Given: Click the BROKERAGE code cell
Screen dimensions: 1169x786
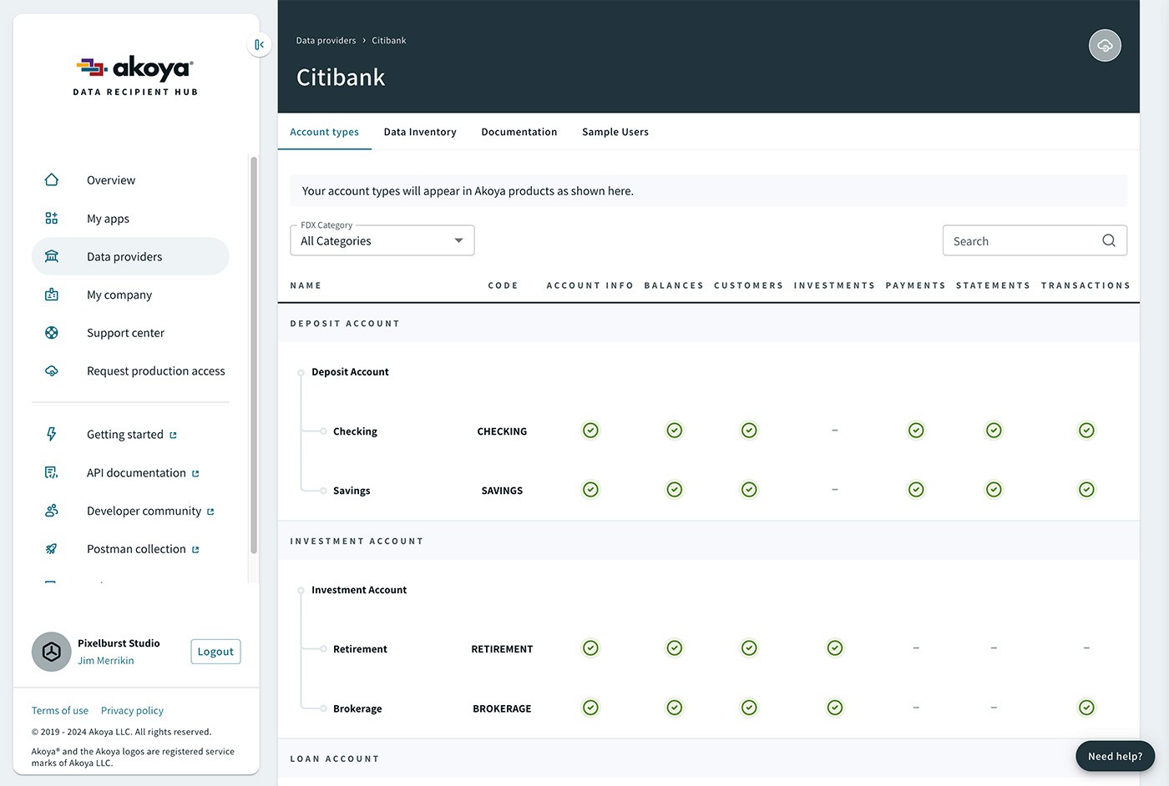Looking at the screenshot, I should pos(502,708).
